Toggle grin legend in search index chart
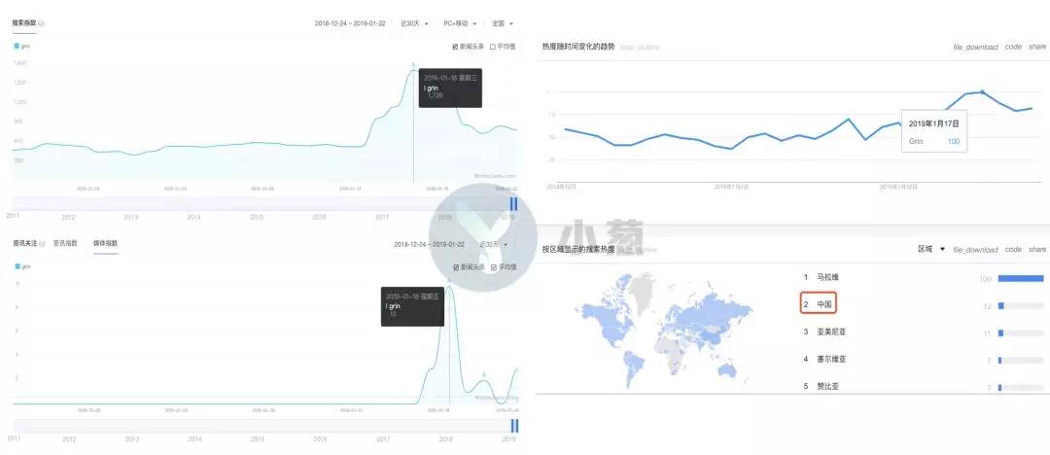 [x=22, y=47]
